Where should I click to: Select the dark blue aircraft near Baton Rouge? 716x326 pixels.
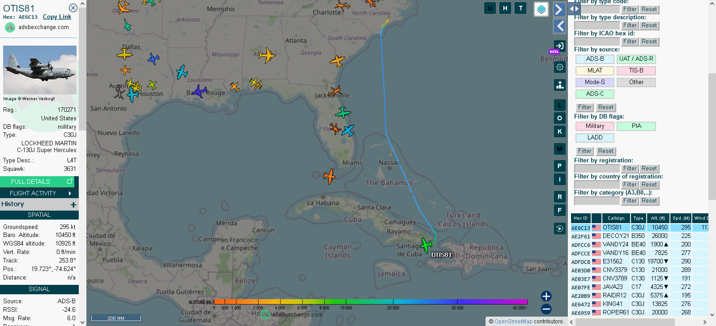click(199, 92)
